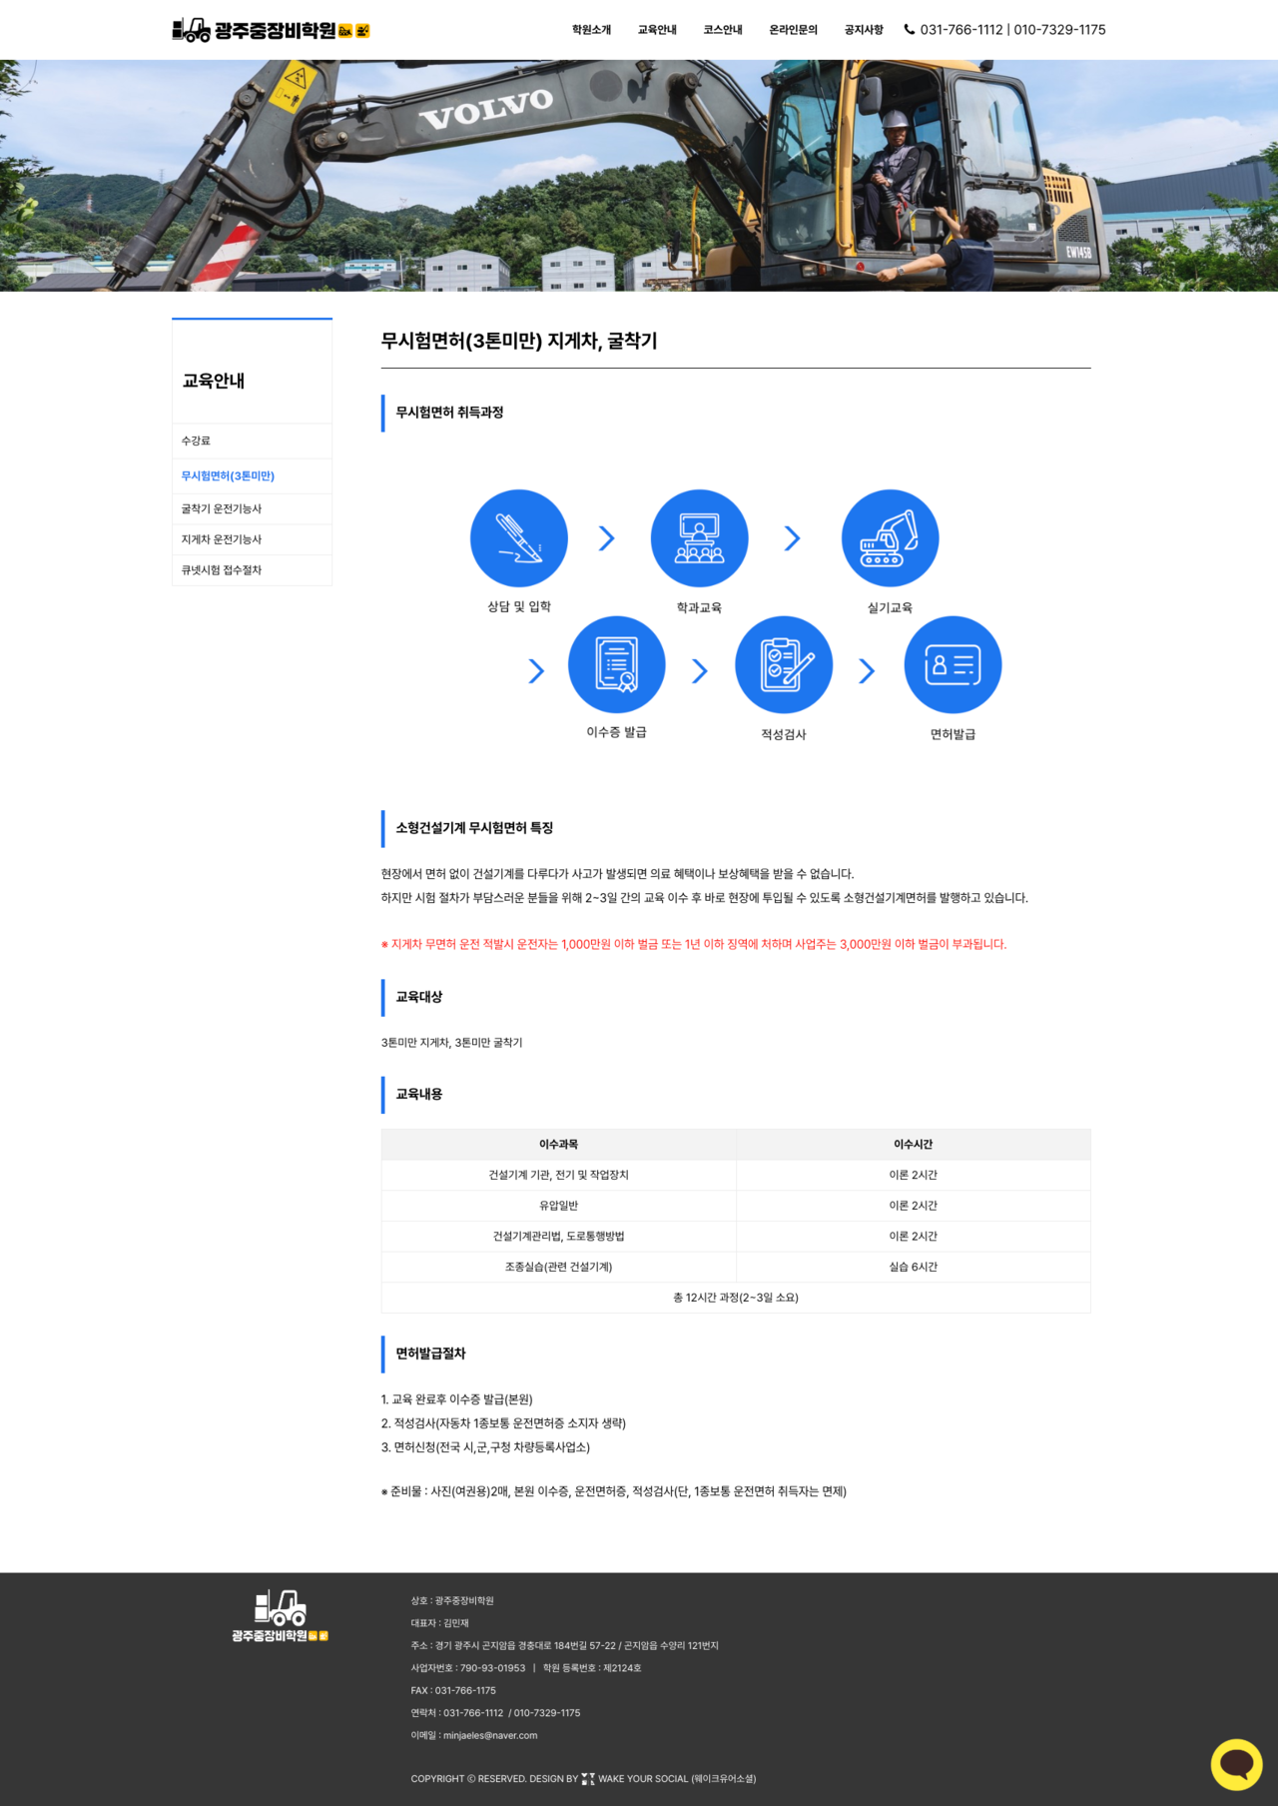Select 수강료 in the sidebar

(x=252, y=441)
